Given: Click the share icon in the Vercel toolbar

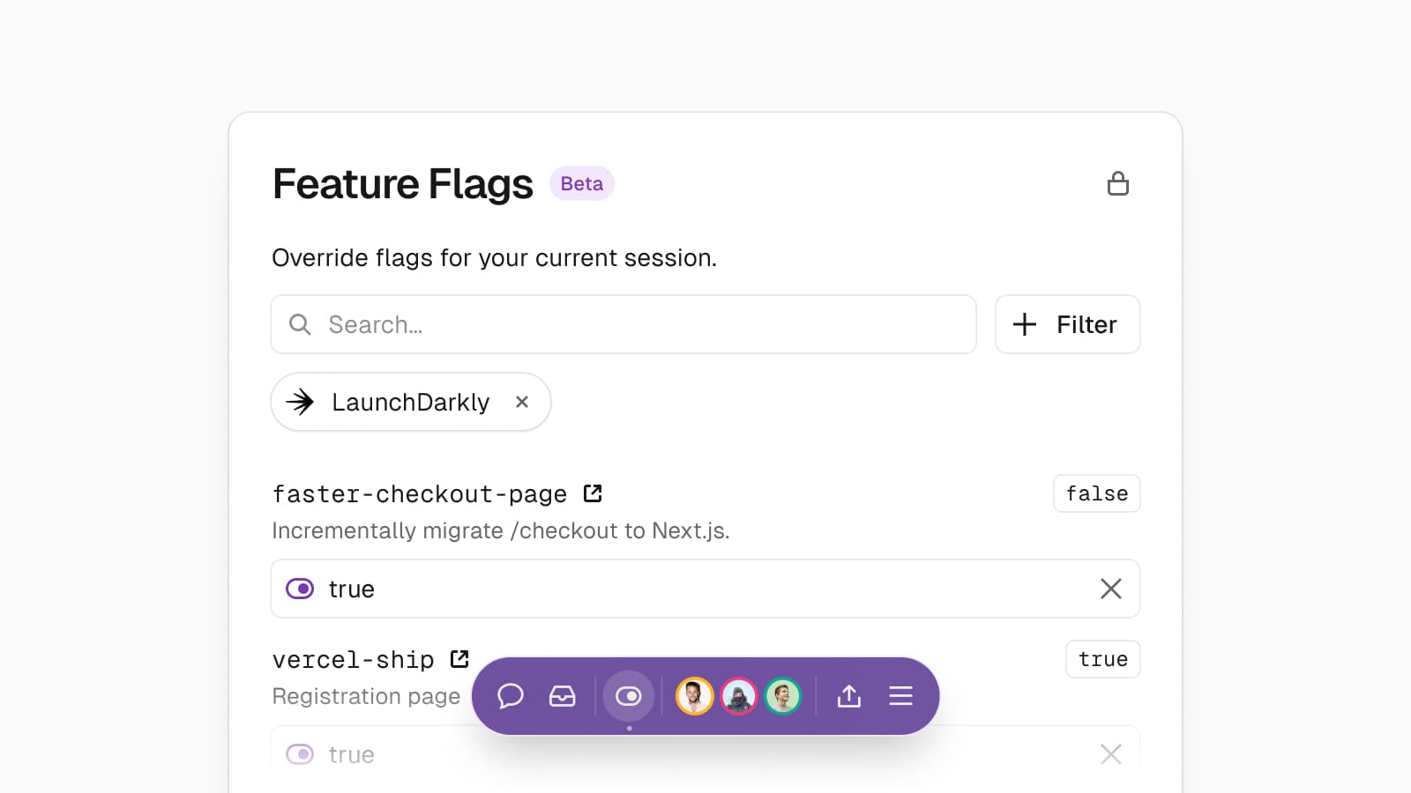Looking at the screenshot, I should (848, 696).
